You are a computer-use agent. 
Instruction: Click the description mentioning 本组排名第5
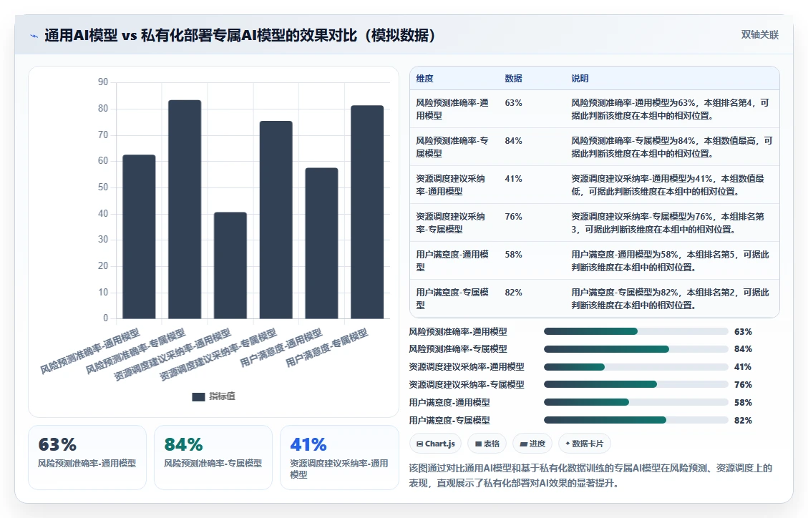pos(670,260)
